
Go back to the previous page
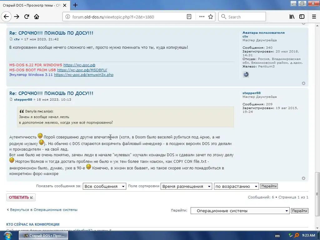[x=6, y=17]
